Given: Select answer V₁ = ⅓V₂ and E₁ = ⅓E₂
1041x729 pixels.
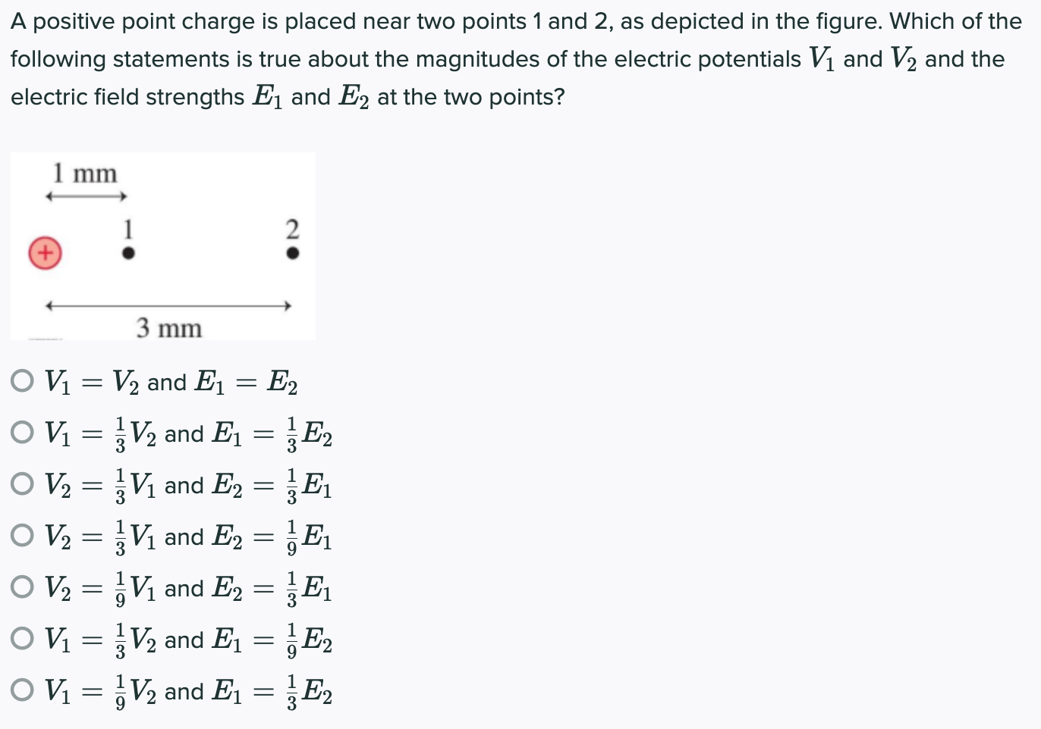Looking at the screenshot, I should pyautogui.click(x=22, y=433).
